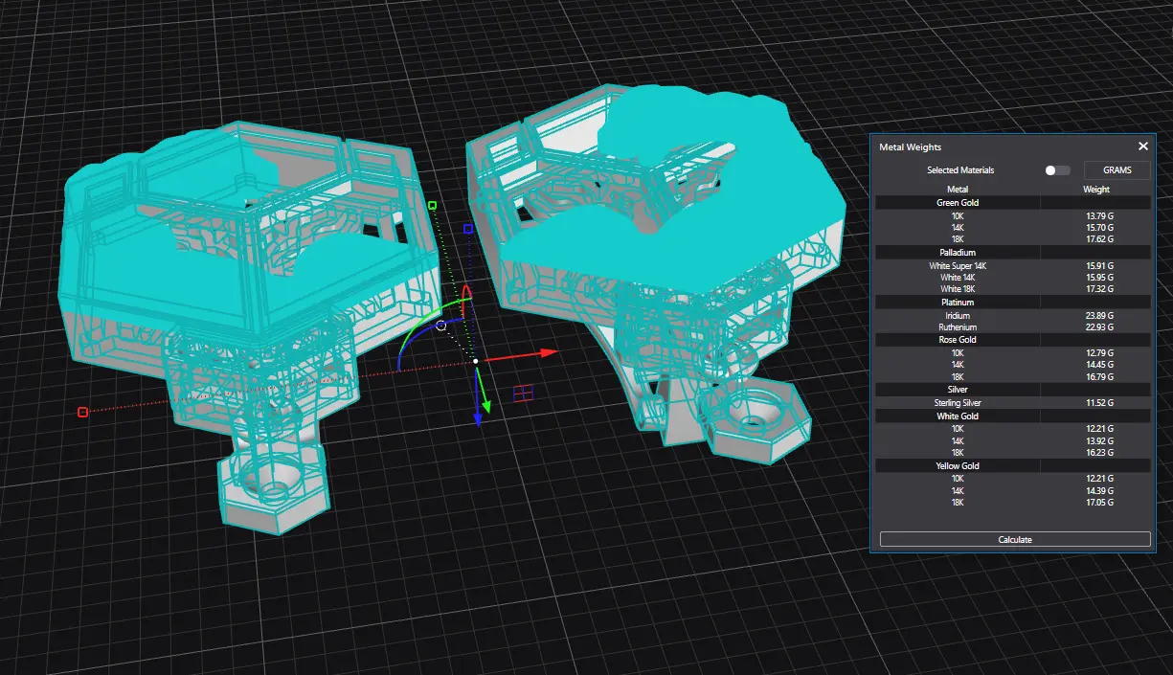Image resolution: width=1173 pixels, height=675 pixels.
Task: Click the blue downward axis arrow on gumball
Action: tap(476, 416)
